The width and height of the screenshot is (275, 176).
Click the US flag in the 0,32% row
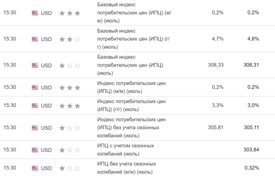(x=35, y=168)
